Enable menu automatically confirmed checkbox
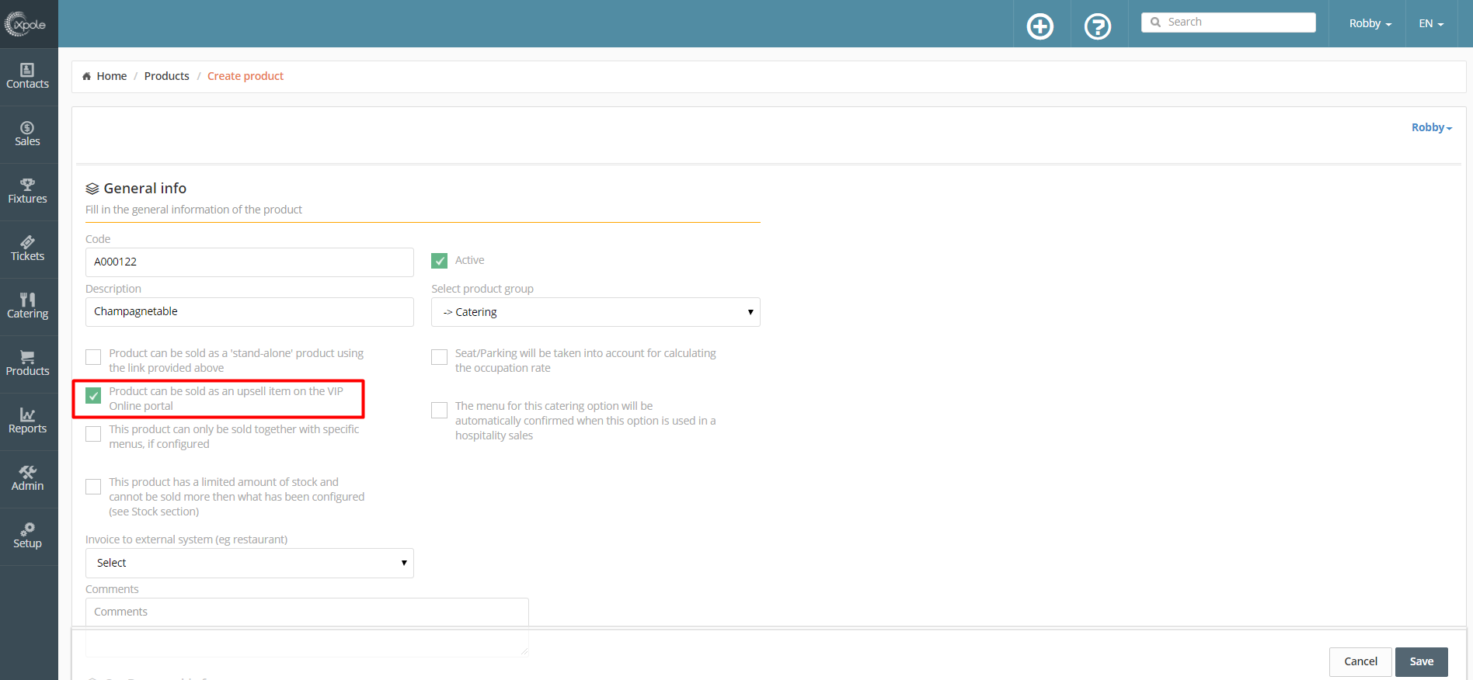The image size is (1473, 680). click(439, 410)
